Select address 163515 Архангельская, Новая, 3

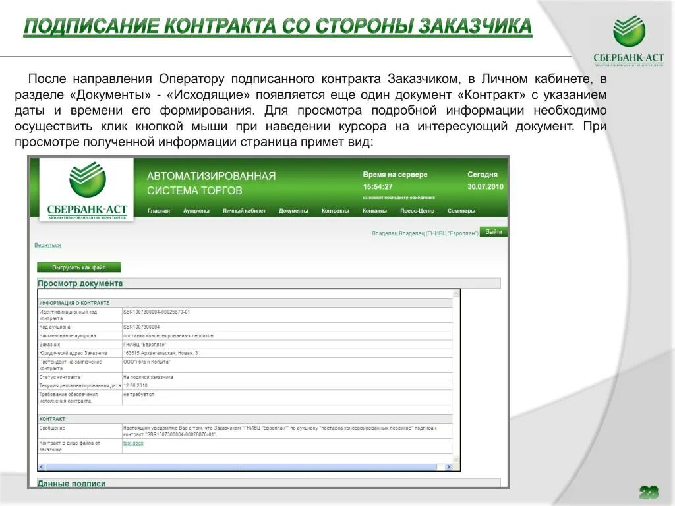coord(161,353)
